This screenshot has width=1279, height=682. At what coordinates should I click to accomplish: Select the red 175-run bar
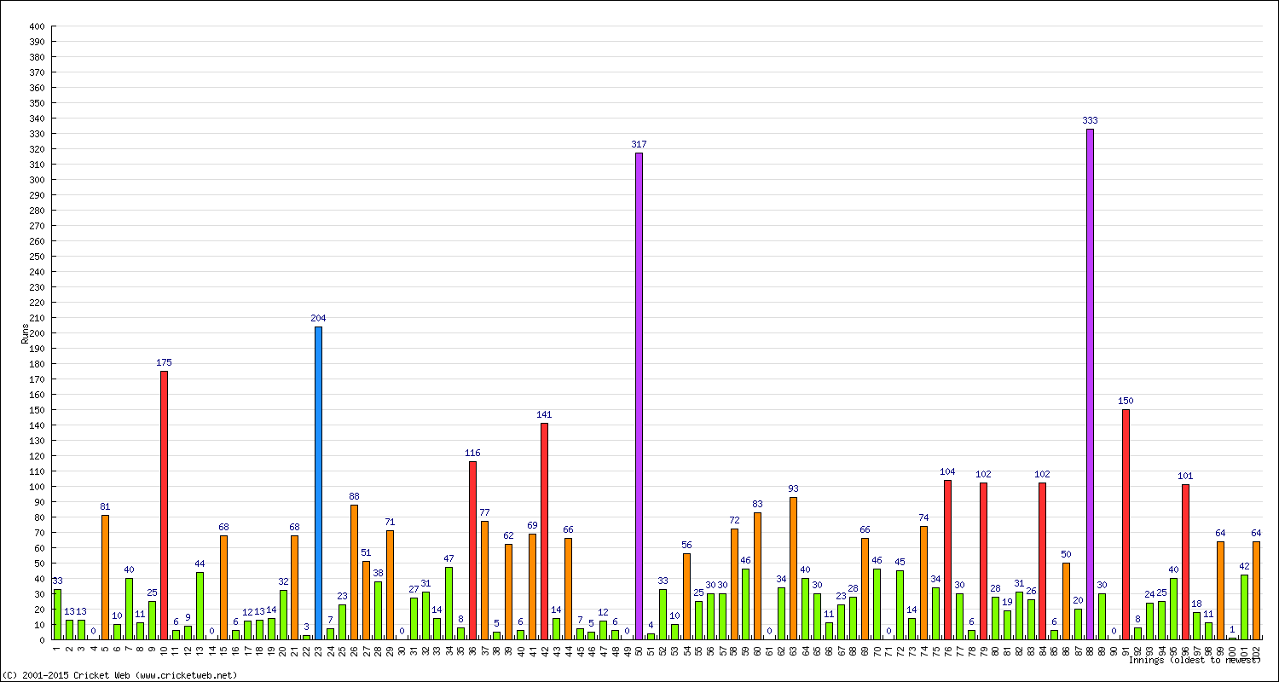coord(164,505)
